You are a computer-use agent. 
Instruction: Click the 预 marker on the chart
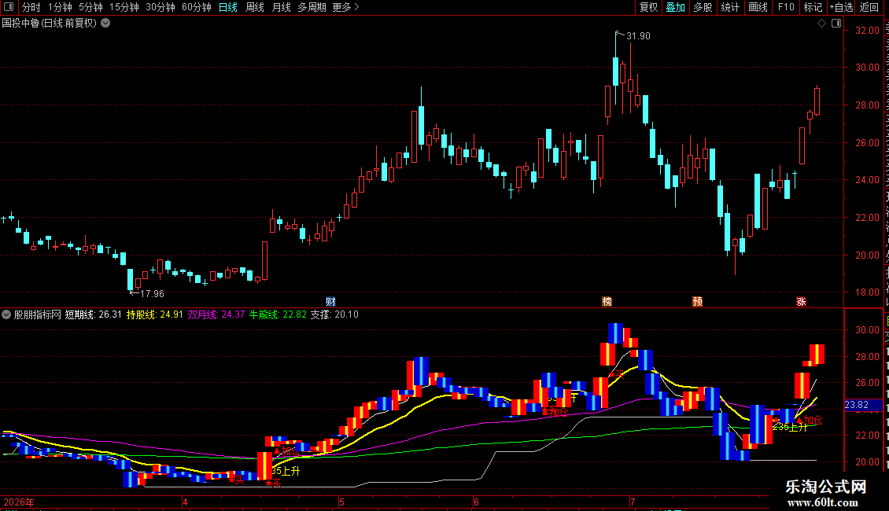[697, 301]
